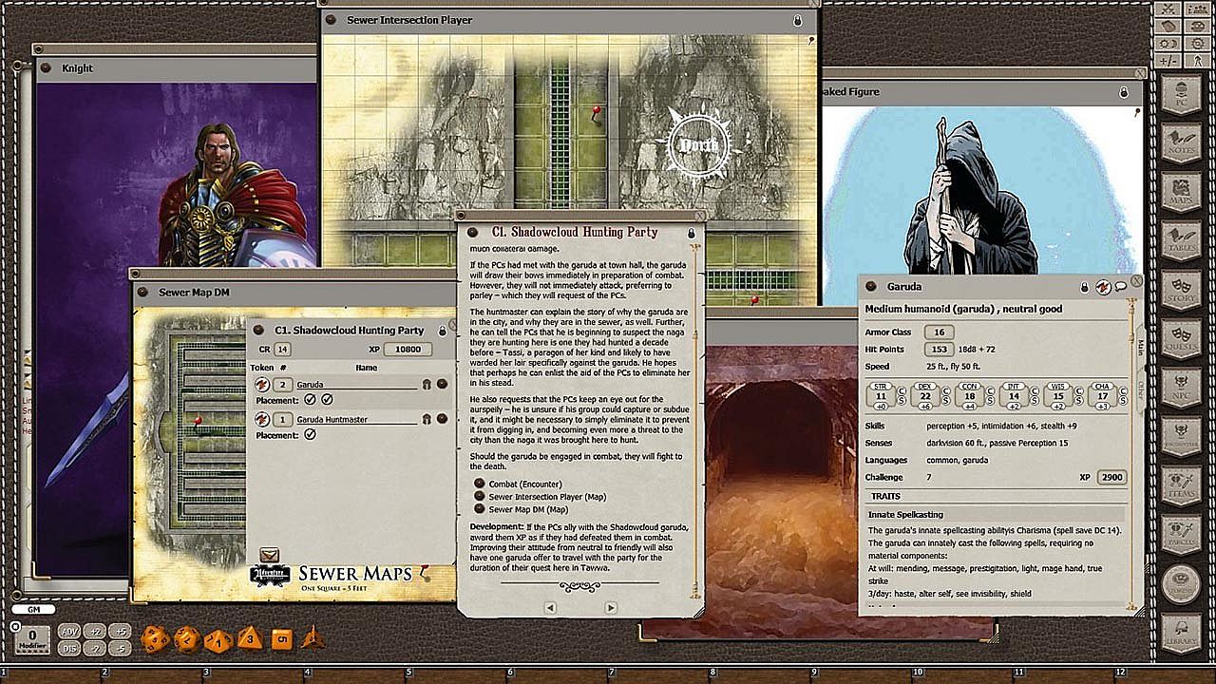Click the encounter XP field showing 10800
Image resolution: width=1216 pixels, height=684 pixels.
[408, 350]
